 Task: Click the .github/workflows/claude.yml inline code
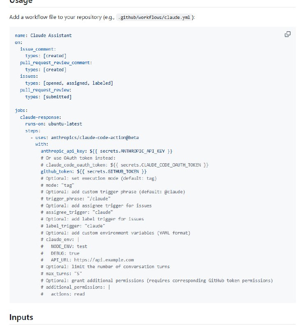(x=155, y=18)
